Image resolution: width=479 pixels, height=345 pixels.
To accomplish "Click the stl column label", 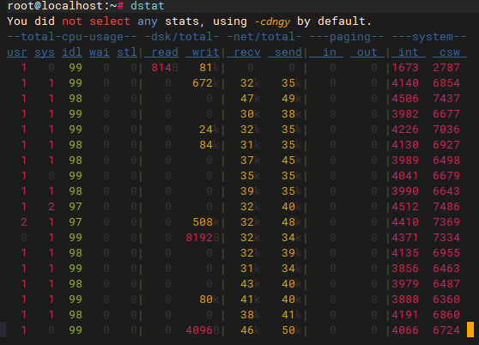I will 127,52.
